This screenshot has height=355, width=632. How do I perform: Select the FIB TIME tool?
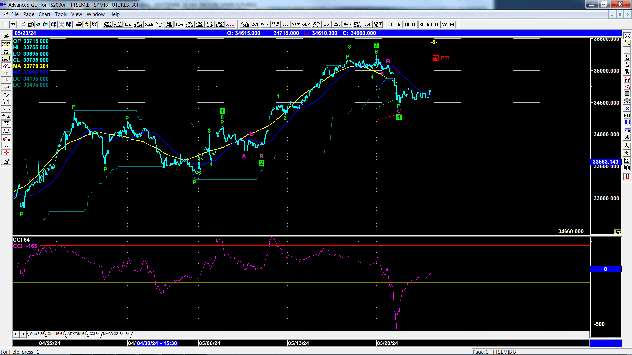627,72
